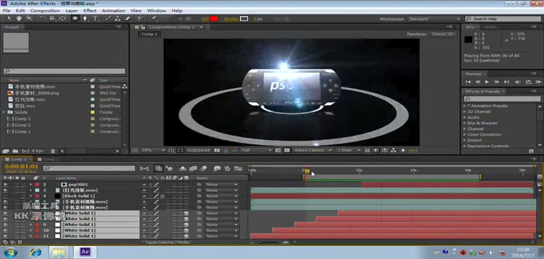Expand the Color Correction effects
The image size is (544, 259).
tap(465, 135)
